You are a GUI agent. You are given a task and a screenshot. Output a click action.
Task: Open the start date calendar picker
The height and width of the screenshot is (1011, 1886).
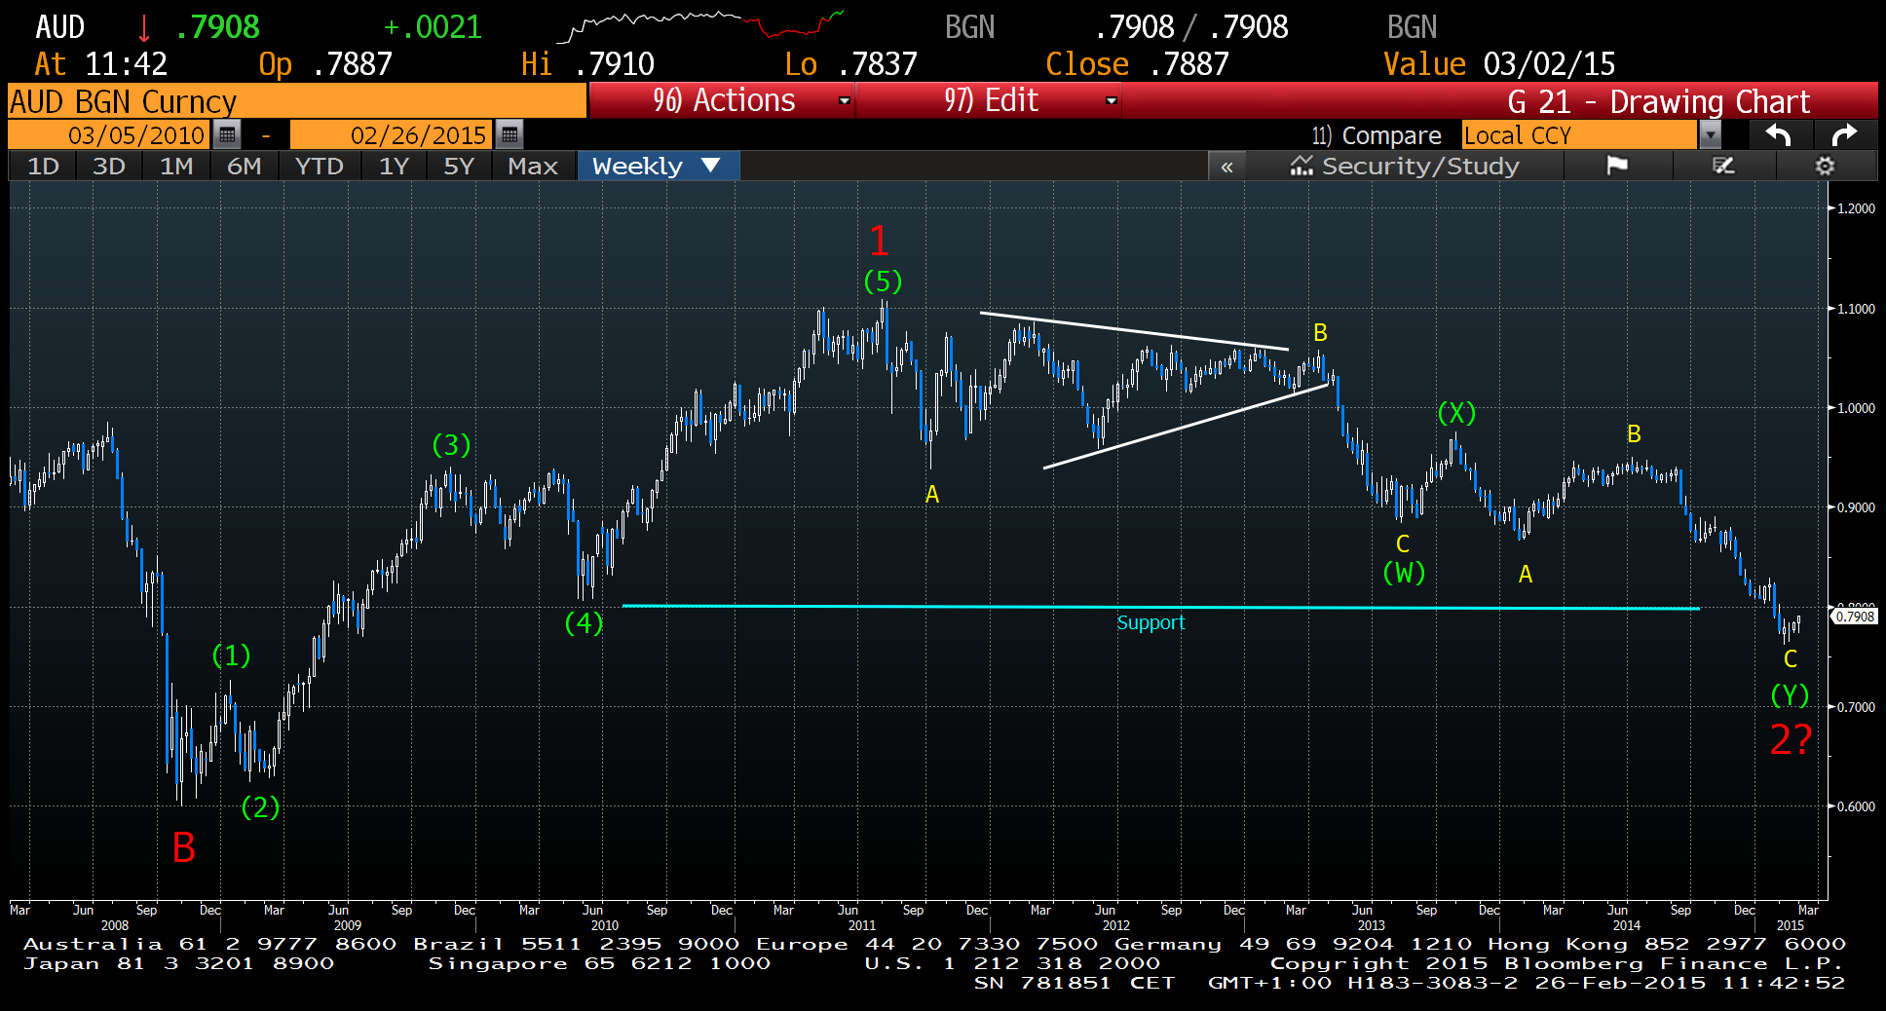click(x=227, y=134)
